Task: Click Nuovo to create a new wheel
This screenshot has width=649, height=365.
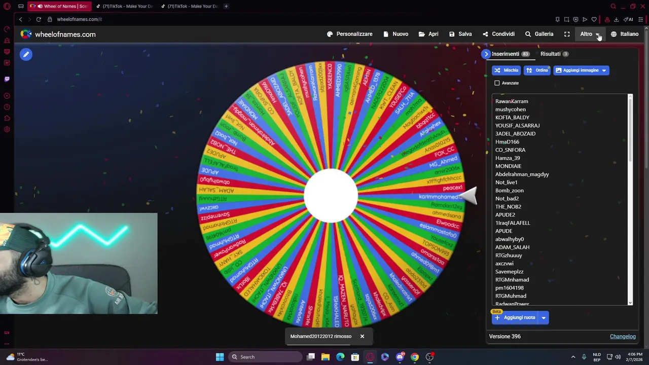Action: tap(395, 34)
